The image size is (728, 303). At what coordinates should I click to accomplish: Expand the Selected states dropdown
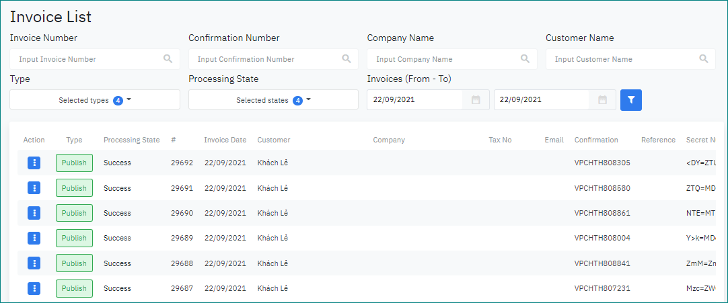[x=273, y=100]
